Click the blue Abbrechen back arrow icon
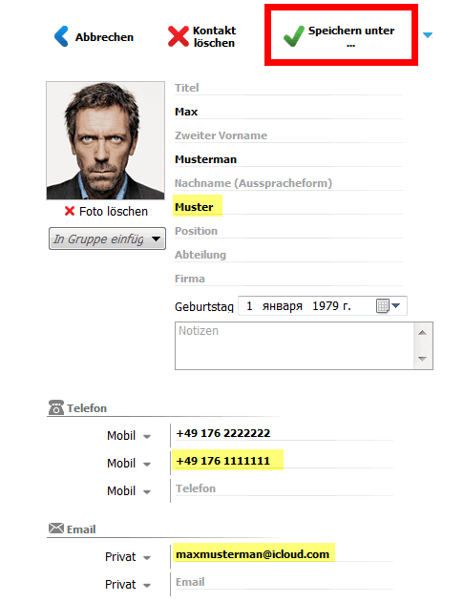 click(x=61, y=36)
